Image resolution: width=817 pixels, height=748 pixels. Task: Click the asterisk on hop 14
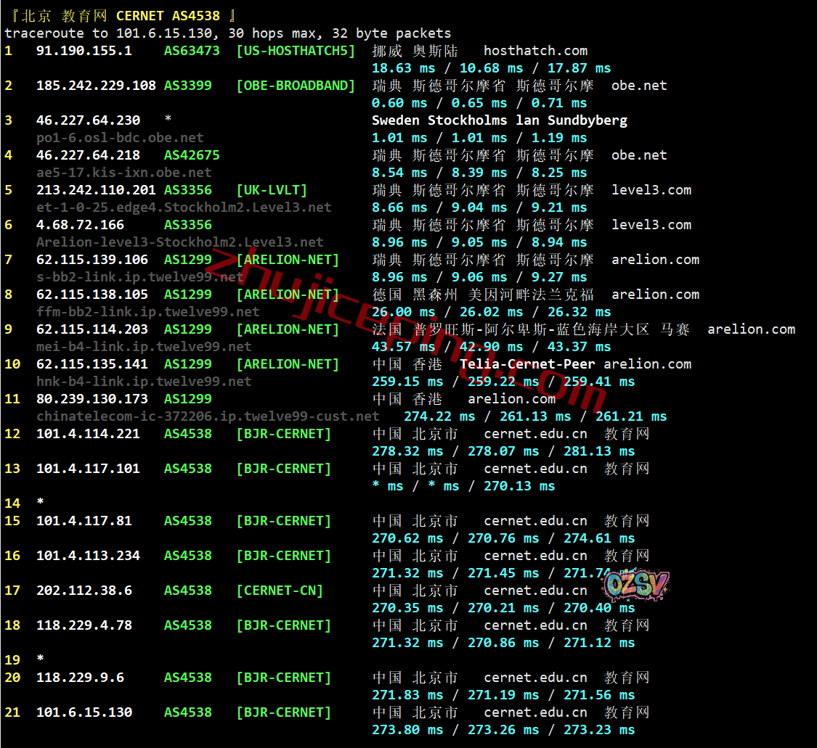pos(41,504)
